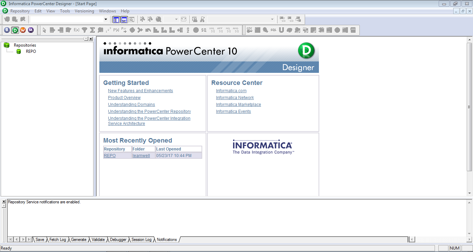Open Workflow Manager via the orange W icon
473x252 pixels.
[23, 30]
